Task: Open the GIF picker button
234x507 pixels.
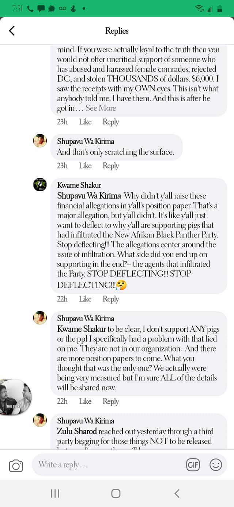Action: [x=193, y=465]
